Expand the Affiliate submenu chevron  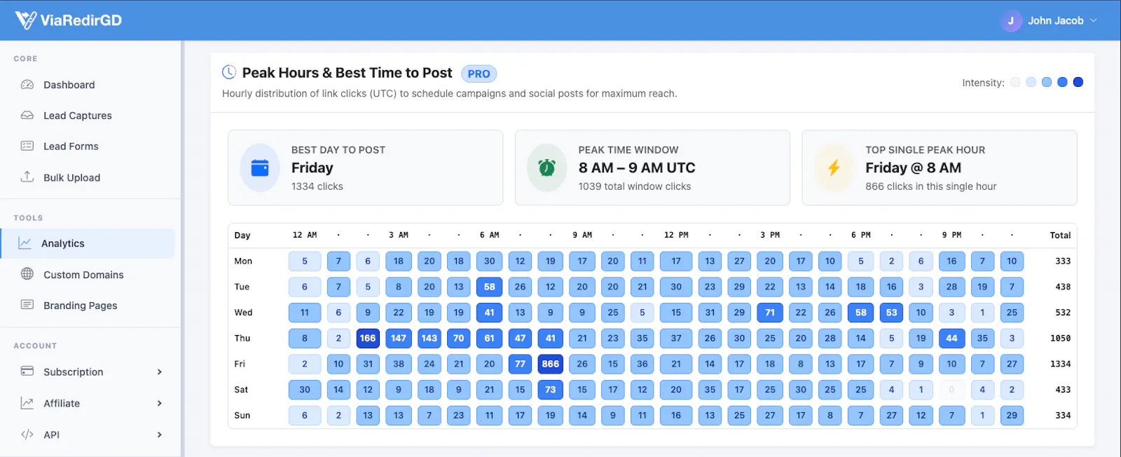pos(160,404)
